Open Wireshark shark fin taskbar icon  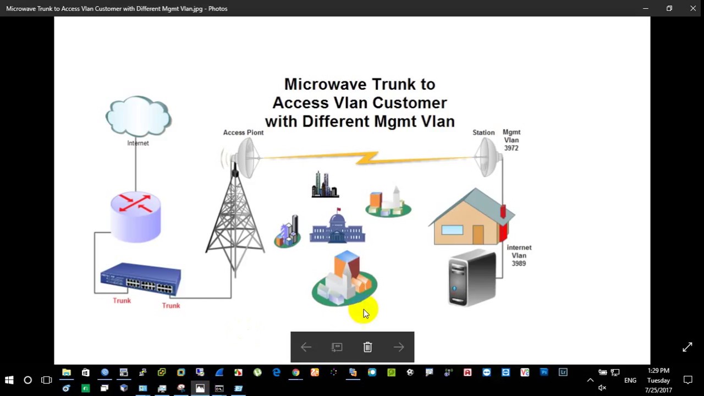pyautogui.click(x=219, y=372)
